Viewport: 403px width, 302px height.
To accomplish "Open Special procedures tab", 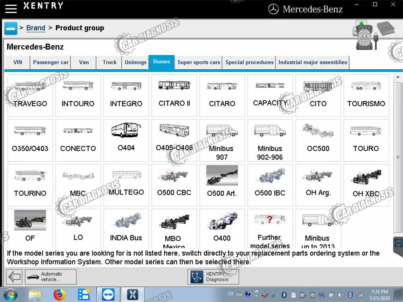I will (x=249, y=62).
